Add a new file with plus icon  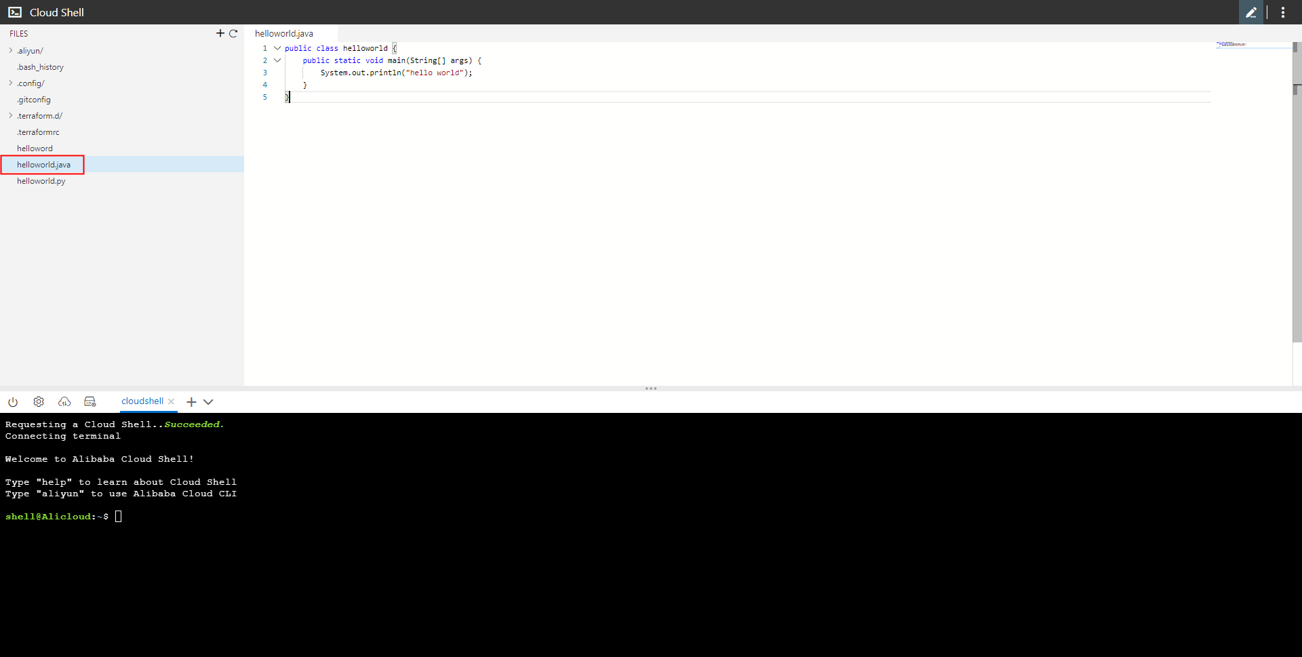pyautogui.click(x=220, y=33)
